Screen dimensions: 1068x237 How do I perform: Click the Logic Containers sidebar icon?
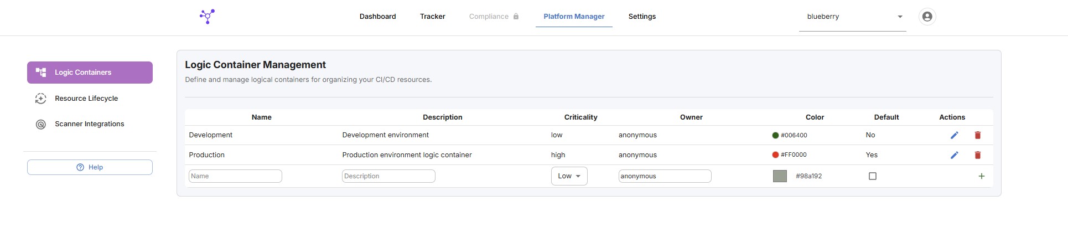pos(41,73)
